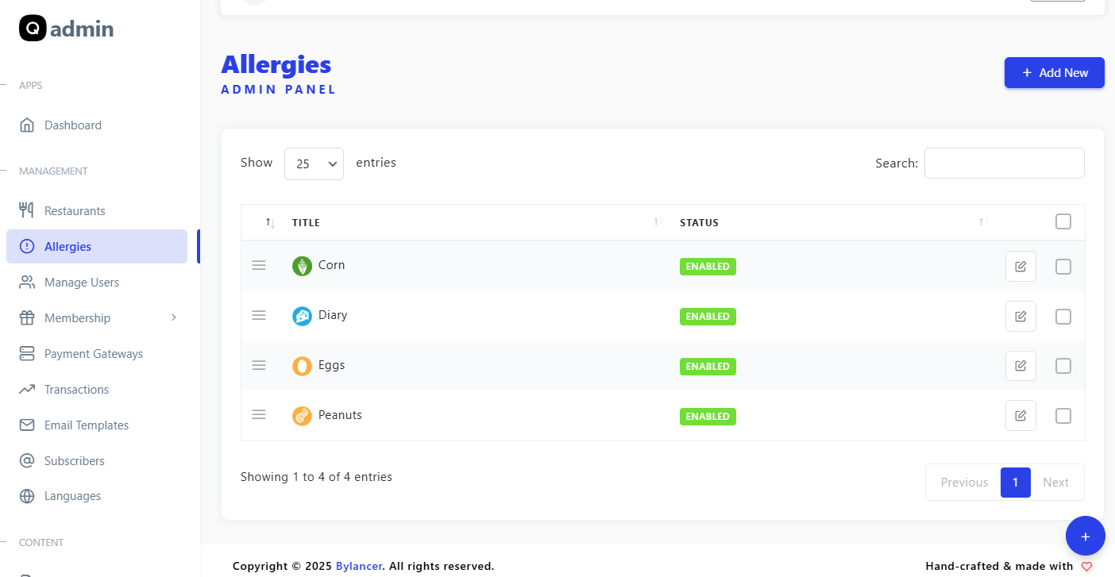The width and height of the screenshot is (1115, 577).
Task: Click the drag handle icon for Diary
Action: (258, 315)
